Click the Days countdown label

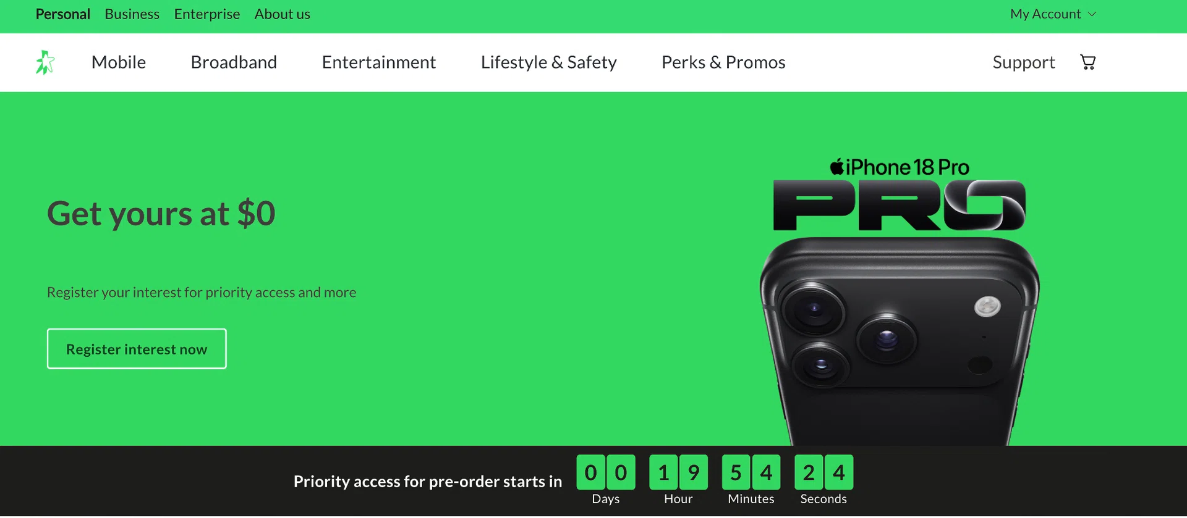[x=606, y=499]
